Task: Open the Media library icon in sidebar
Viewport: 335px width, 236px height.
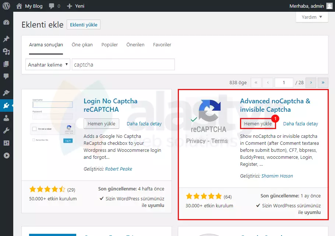Action: coord(7,51)
